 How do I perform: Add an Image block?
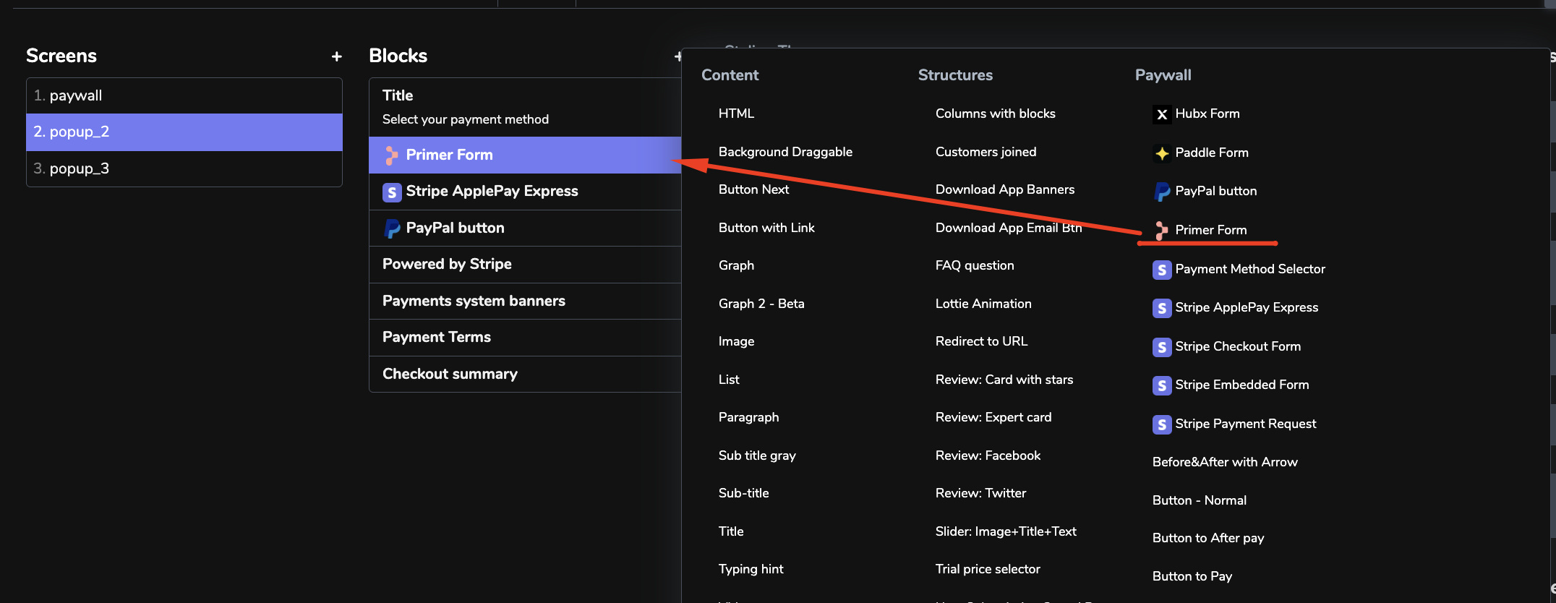pos(736,341)
